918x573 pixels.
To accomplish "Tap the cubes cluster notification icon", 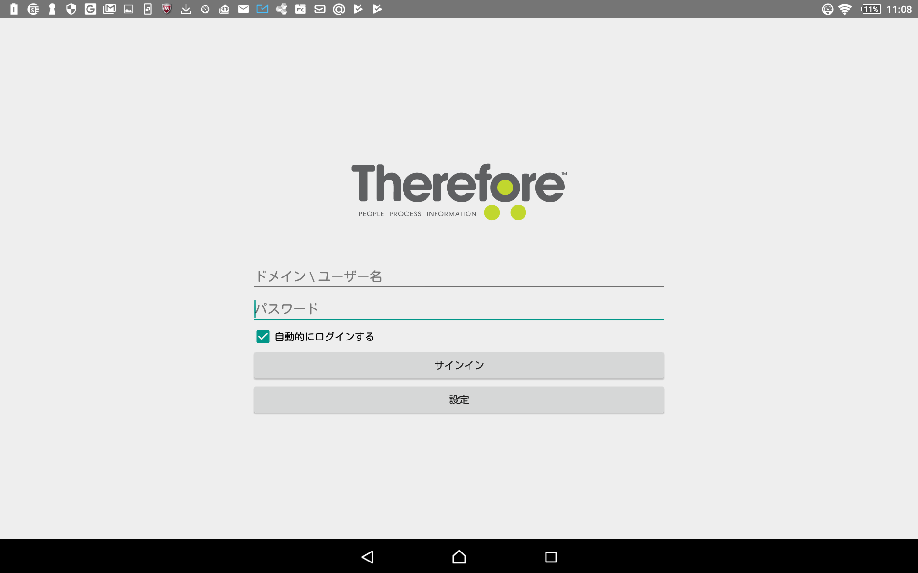I will (x=282, y=9).
